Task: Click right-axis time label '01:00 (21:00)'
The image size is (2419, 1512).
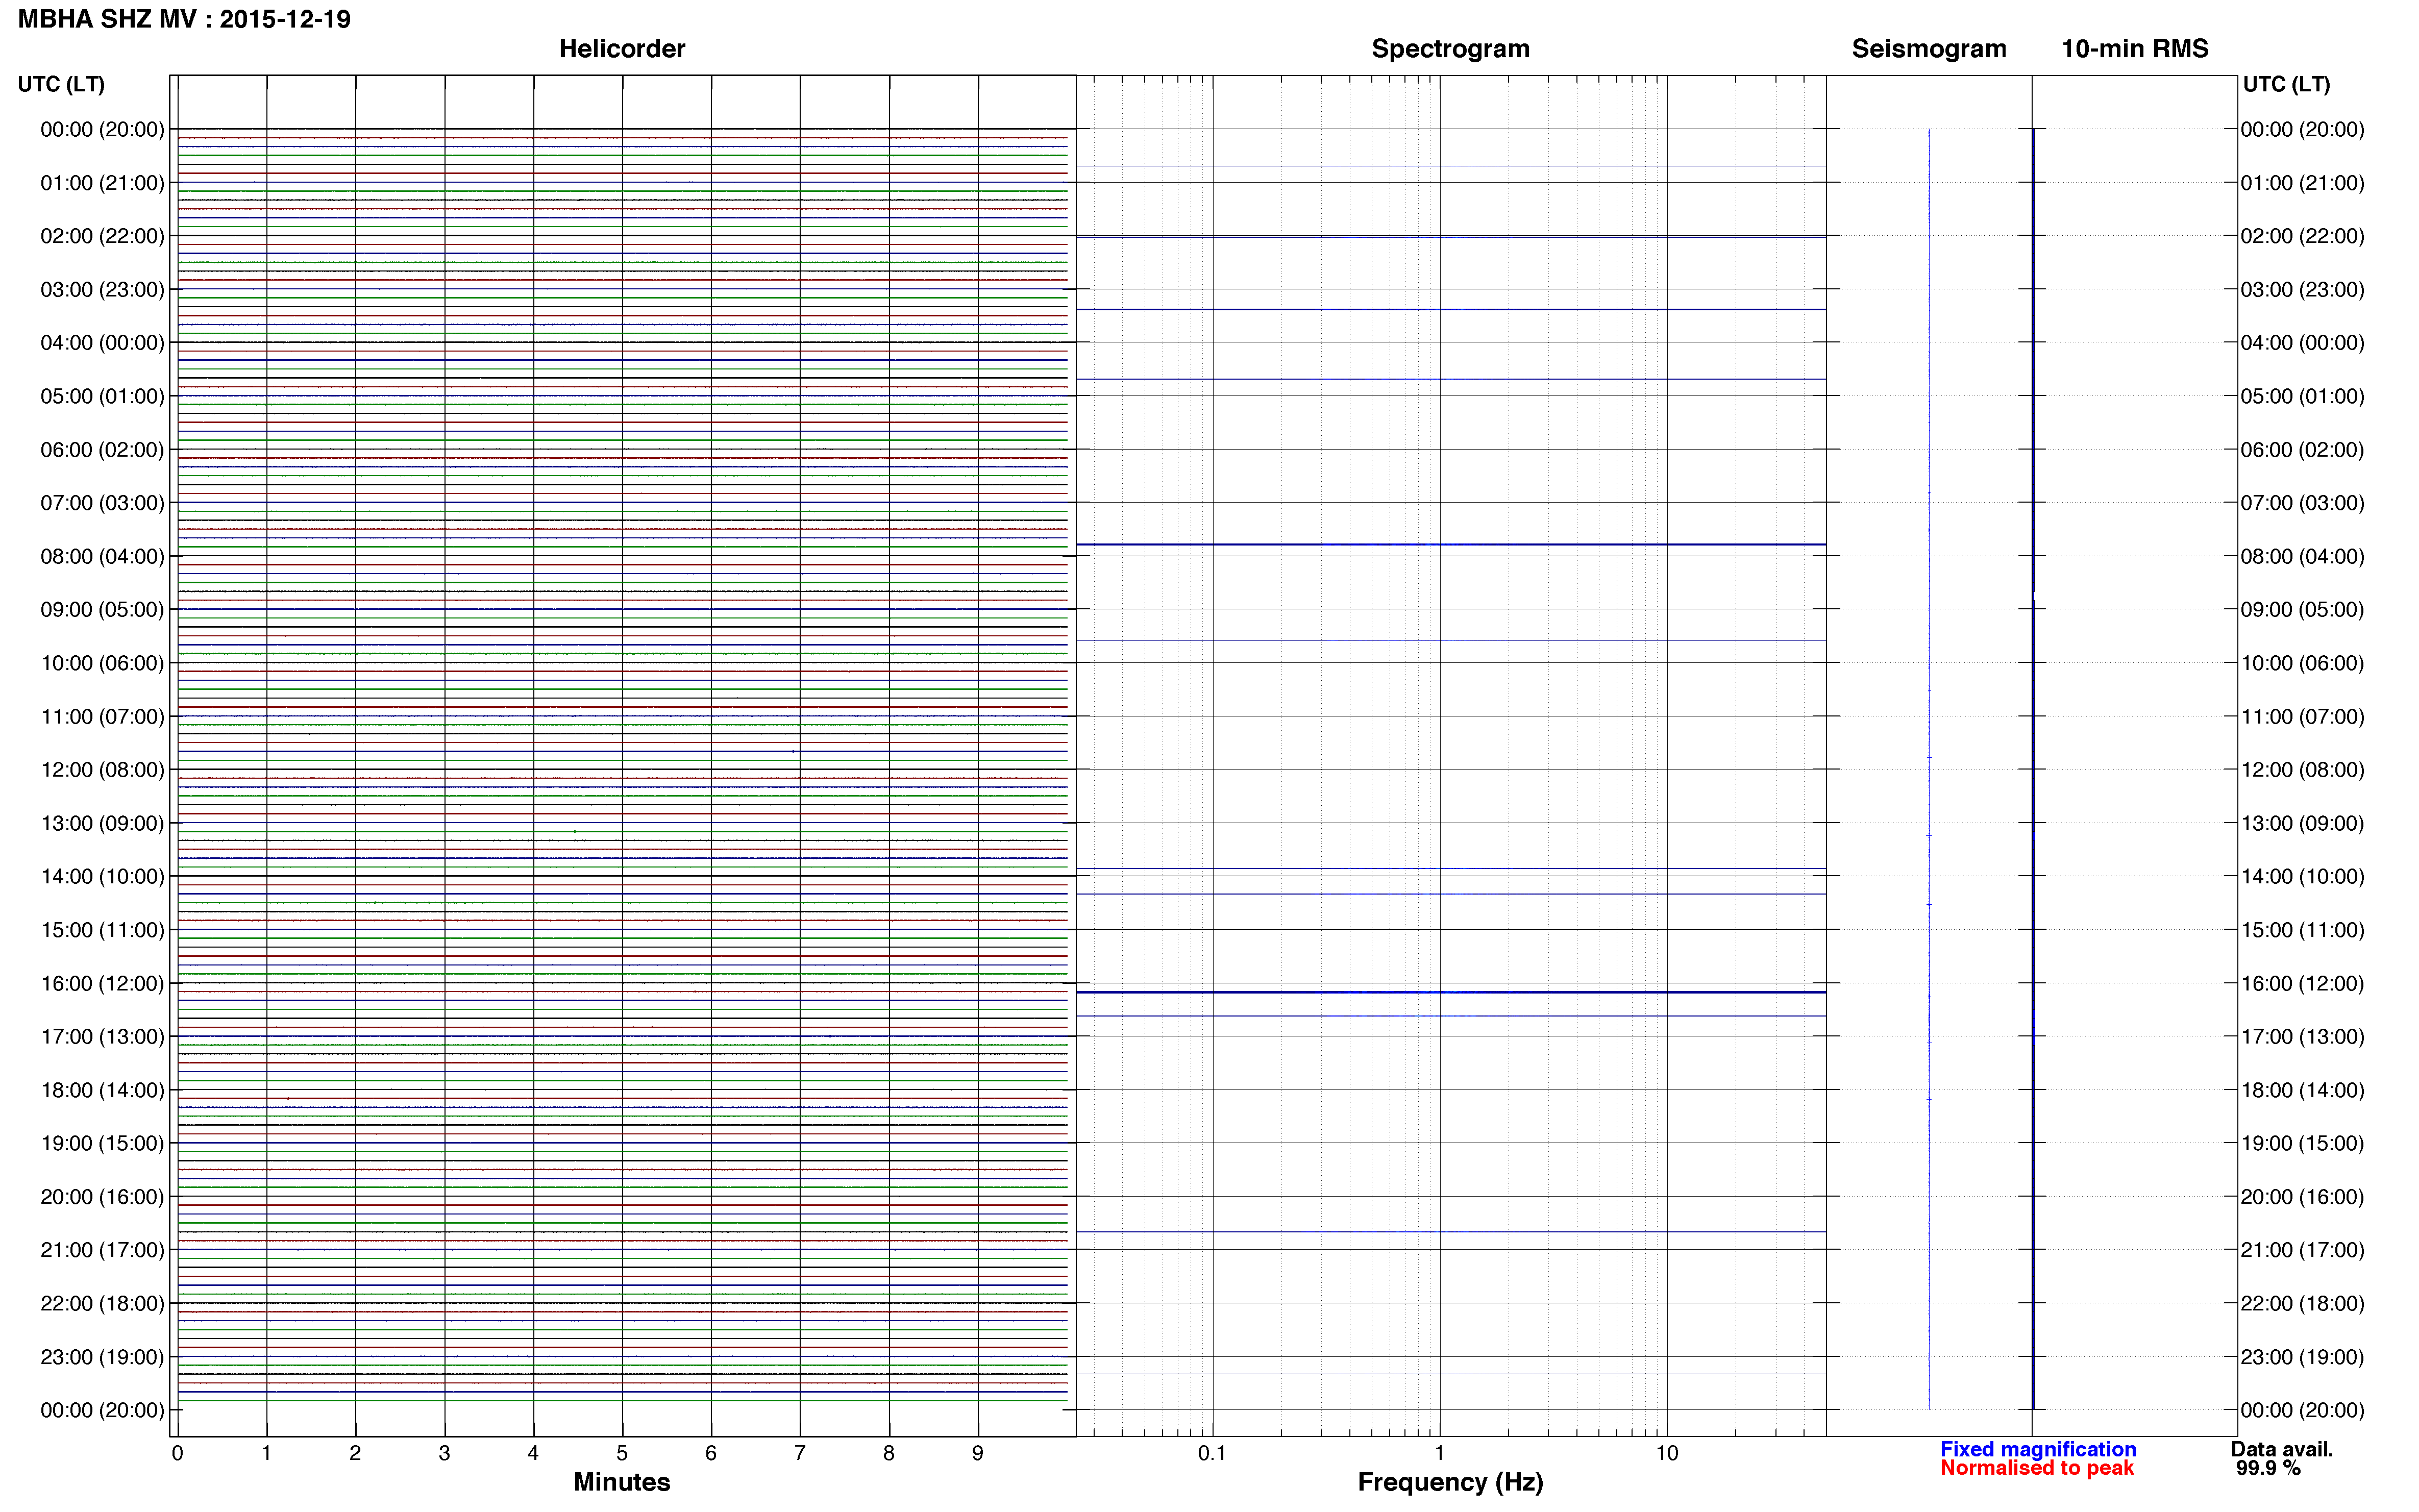Action: click(2302, 183)
